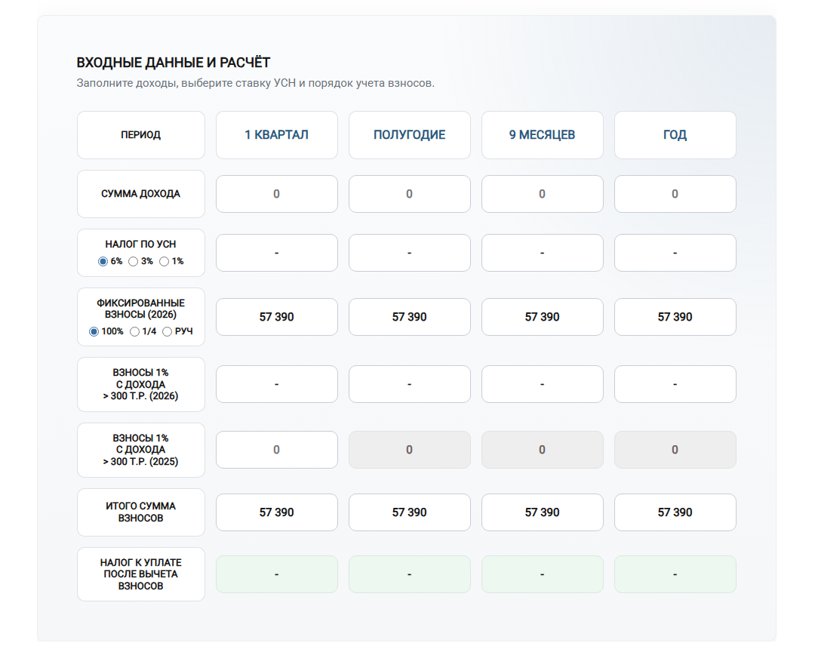Click the 1 КВАРТАЛ column header
The width and height of the screenshot is (815, 658).
click(276, 135)
